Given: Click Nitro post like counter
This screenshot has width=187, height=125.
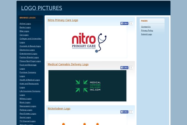Looking at the screenshot, I should [131, 23].
